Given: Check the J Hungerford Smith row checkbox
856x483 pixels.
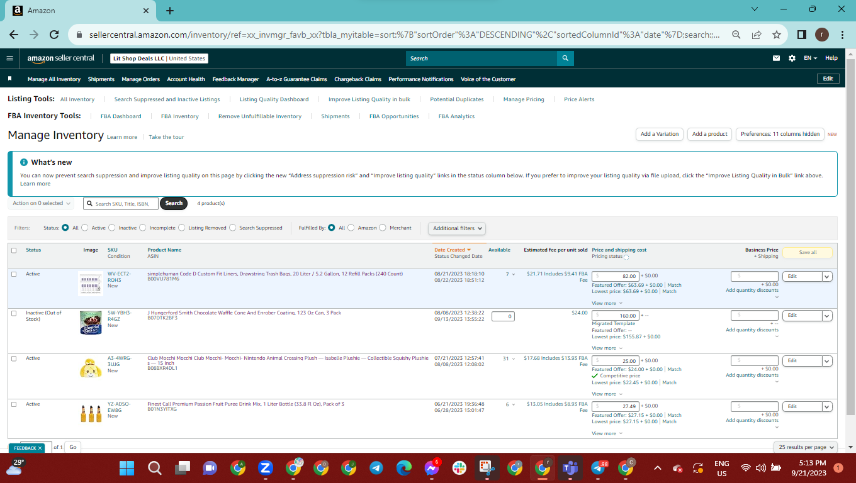Looking at the screenshot, I should 14,313.
